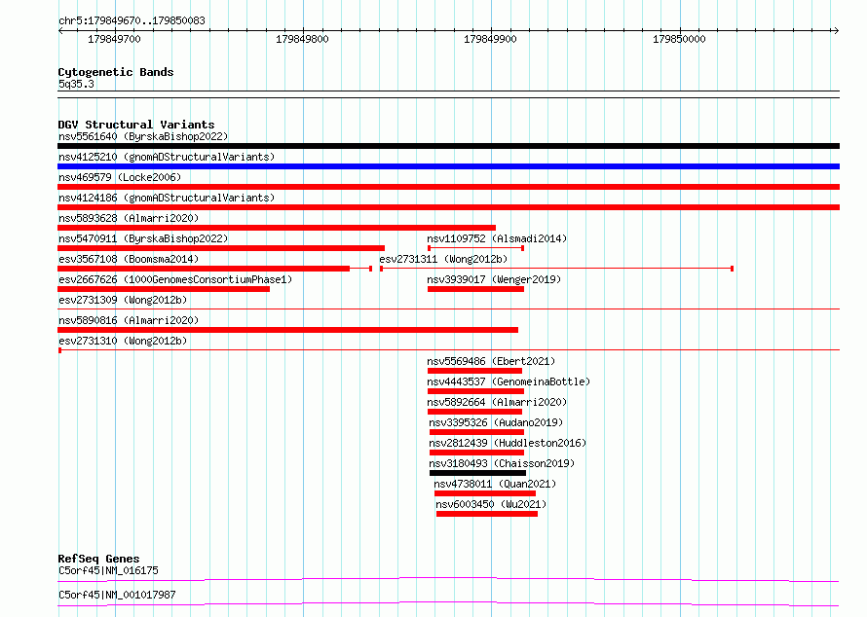
Task: Click the 179849900 ruler position label
Action: coord(490,39)
